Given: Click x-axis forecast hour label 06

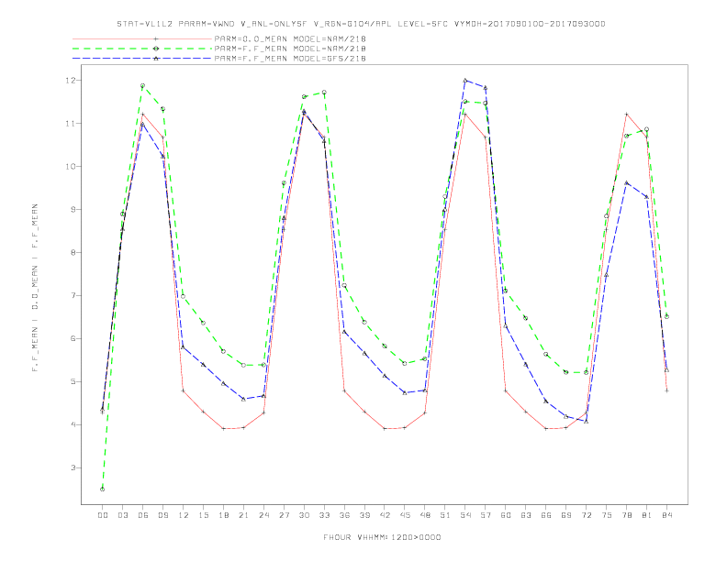Looking at the screenshot, I should tap(143, 515).
